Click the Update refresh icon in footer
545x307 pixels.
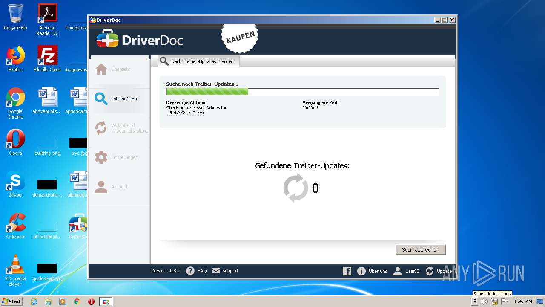click(x=430, y=271)
